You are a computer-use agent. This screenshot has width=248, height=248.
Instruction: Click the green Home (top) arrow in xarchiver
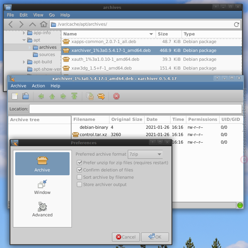(74, 96)
